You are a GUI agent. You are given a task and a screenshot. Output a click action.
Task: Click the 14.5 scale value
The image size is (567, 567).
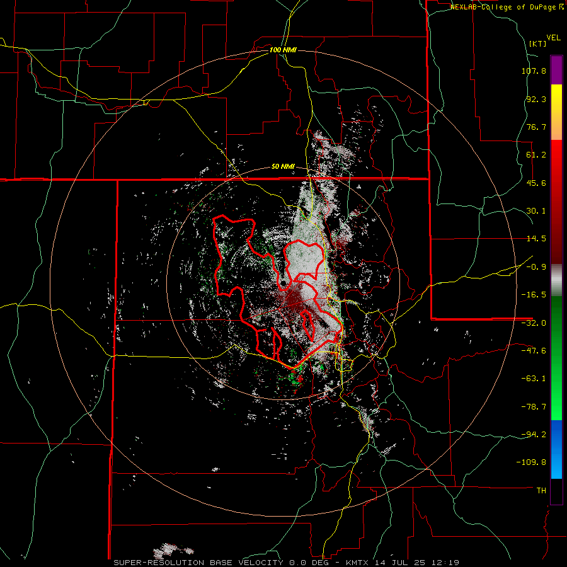click(x=536, y=239)
